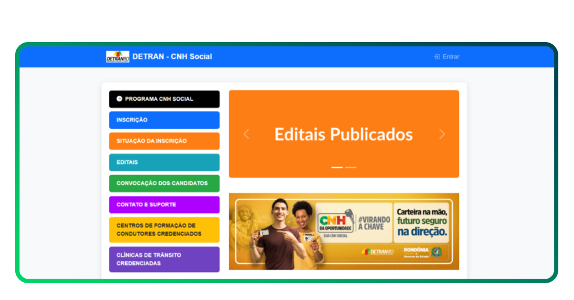
Task: Go to previous carousel slide
Action: (x=247, y=134)
